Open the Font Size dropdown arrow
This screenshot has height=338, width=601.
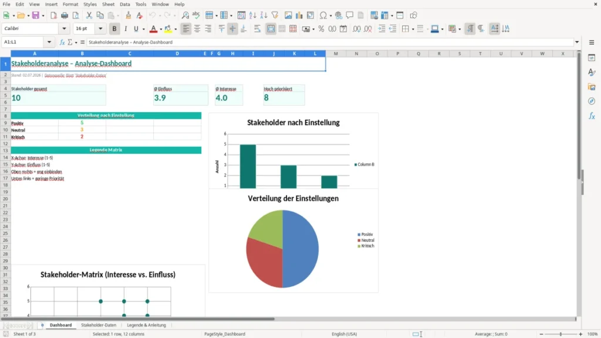[100, 28]
